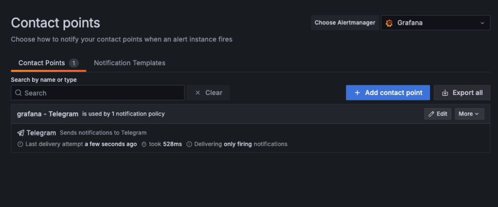Click the Telegram paper plane icon
The width and height of the screenshot is (498, 207).
click(20, 133)
